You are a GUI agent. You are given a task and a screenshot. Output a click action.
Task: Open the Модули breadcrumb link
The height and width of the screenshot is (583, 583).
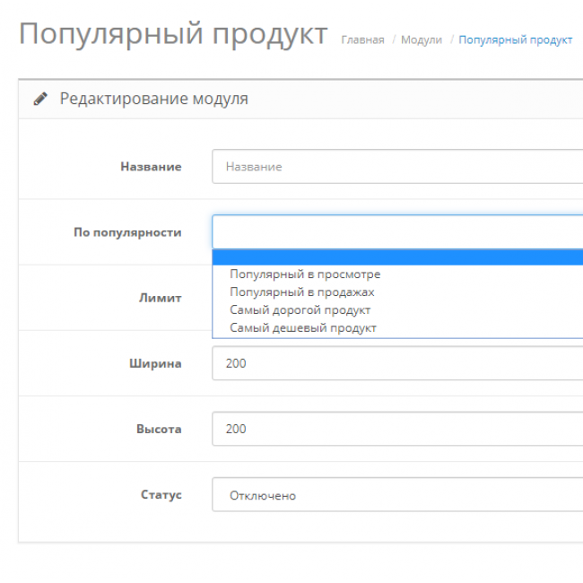(421, 40)
